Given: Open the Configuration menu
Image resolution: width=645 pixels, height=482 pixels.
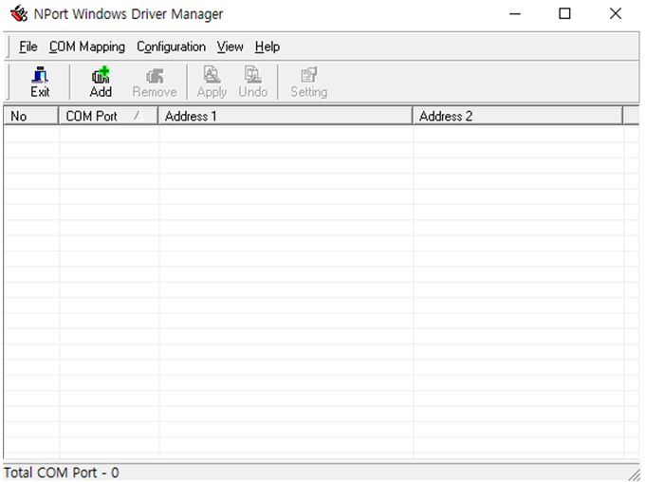Looking at the screenshot, I should [x=171, y=46].
